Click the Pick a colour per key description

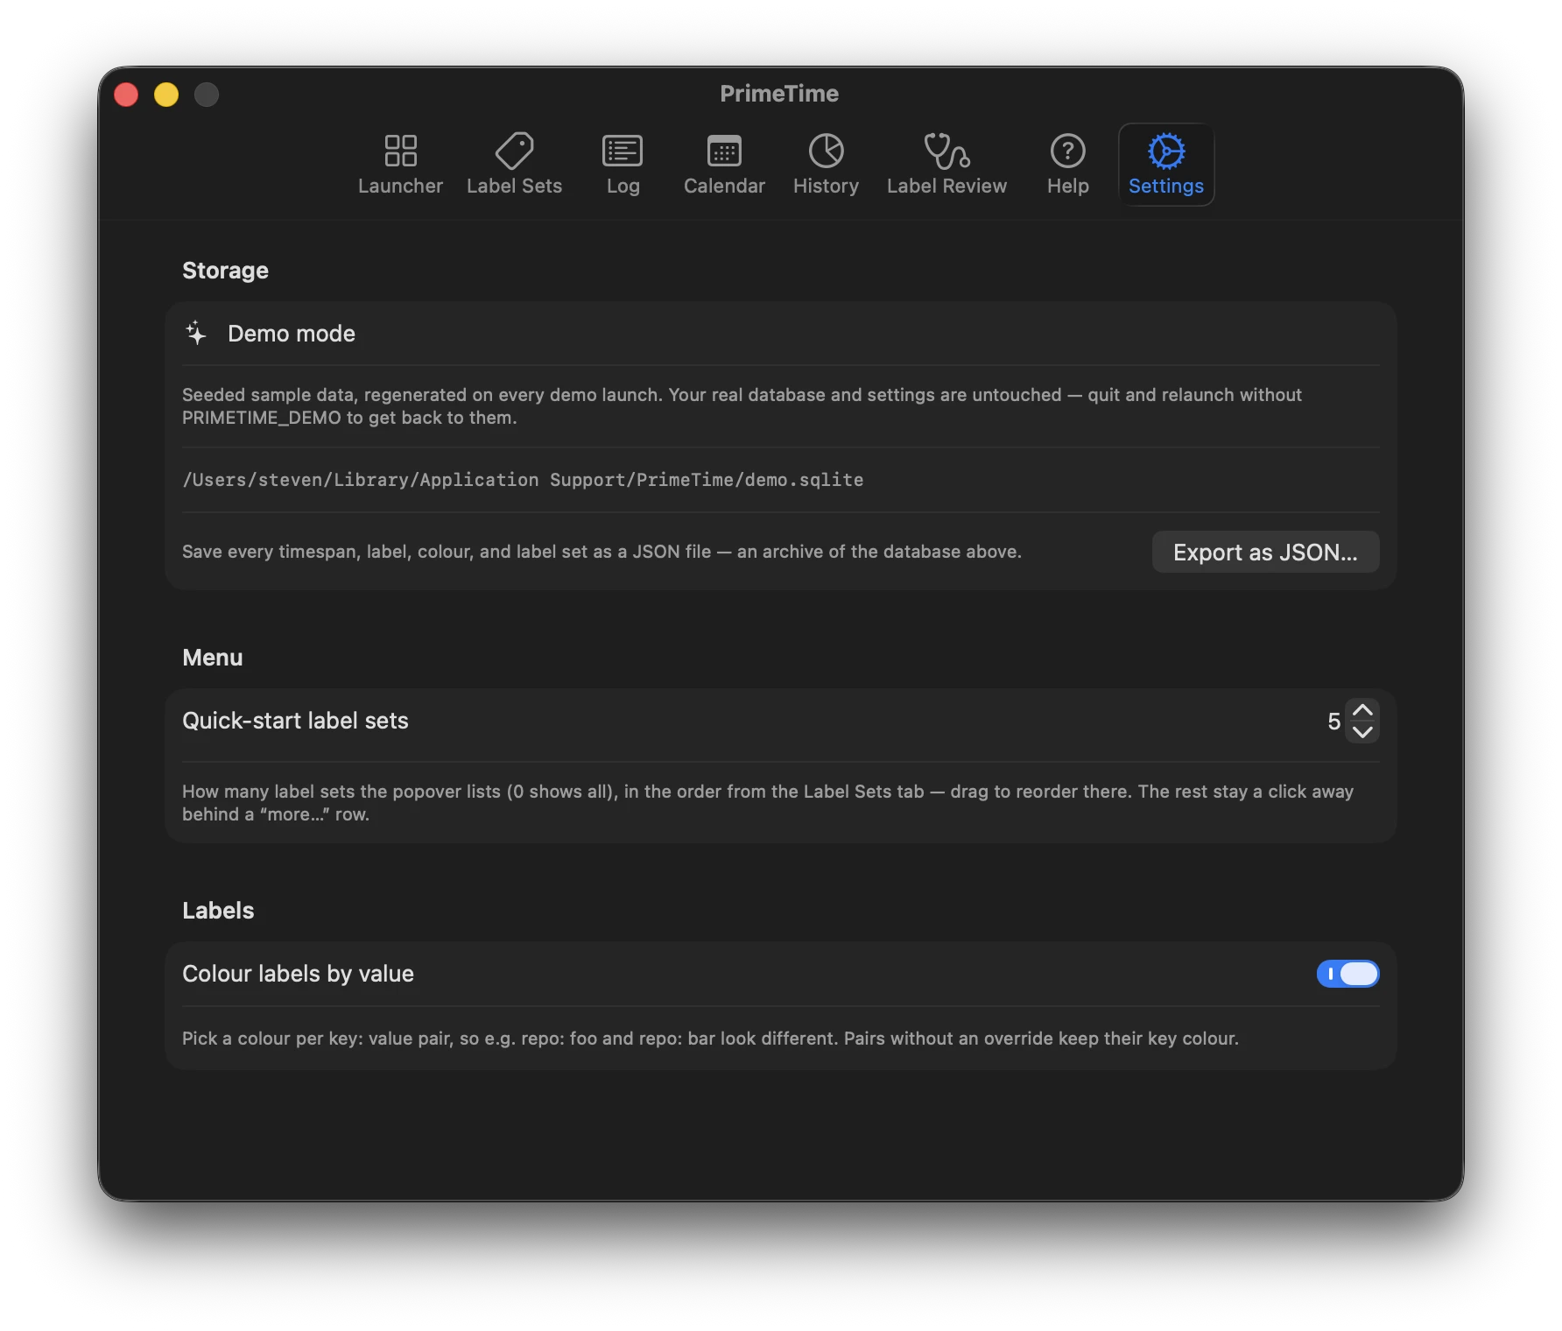pyautogui.click(x=710, y=1039)
